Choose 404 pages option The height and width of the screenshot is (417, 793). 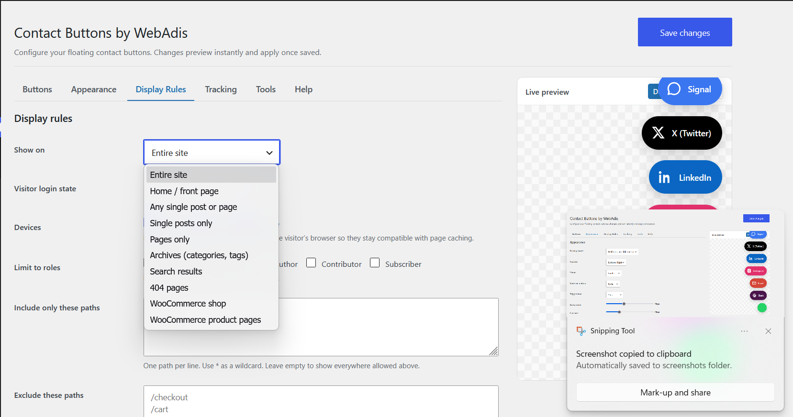[x=211, y=287]
